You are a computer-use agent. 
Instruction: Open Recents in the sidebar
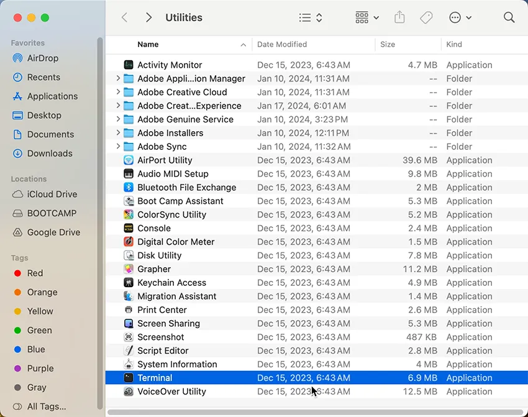[x=36, y=77]
